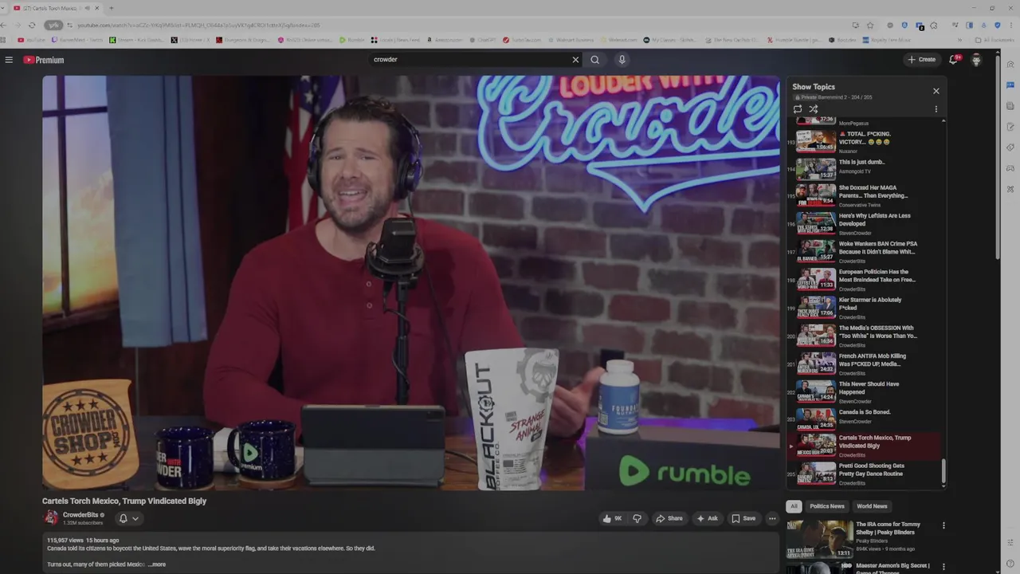
Task: Click the playlist panel scrollbar
Action: tap(943, 472)
